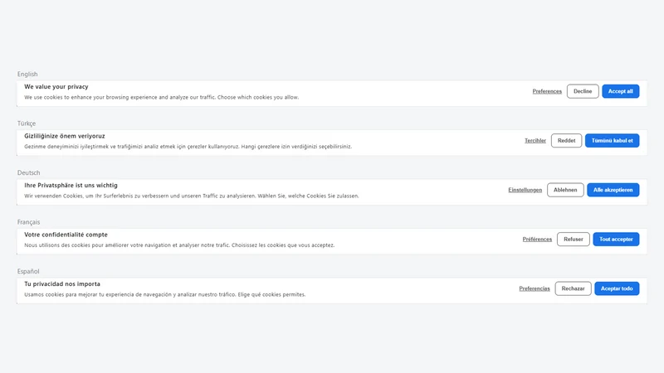The width and height of the screenshot is (664, 373).
Task: Click the Alle akzeptieren button
Action: [613, 190]
